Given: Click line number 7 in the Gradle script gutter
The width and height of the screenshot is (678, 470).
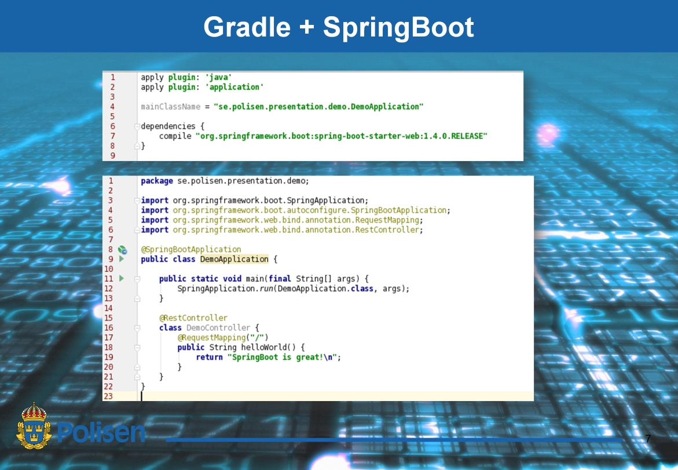Looking at the screenshot, I should tap(112, 136).
